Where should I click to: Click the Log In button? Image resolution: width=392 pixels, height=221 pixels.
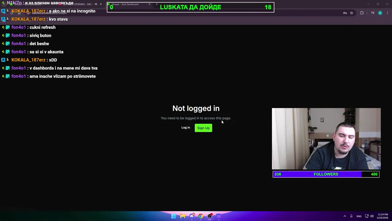click(x=186, y=128)
